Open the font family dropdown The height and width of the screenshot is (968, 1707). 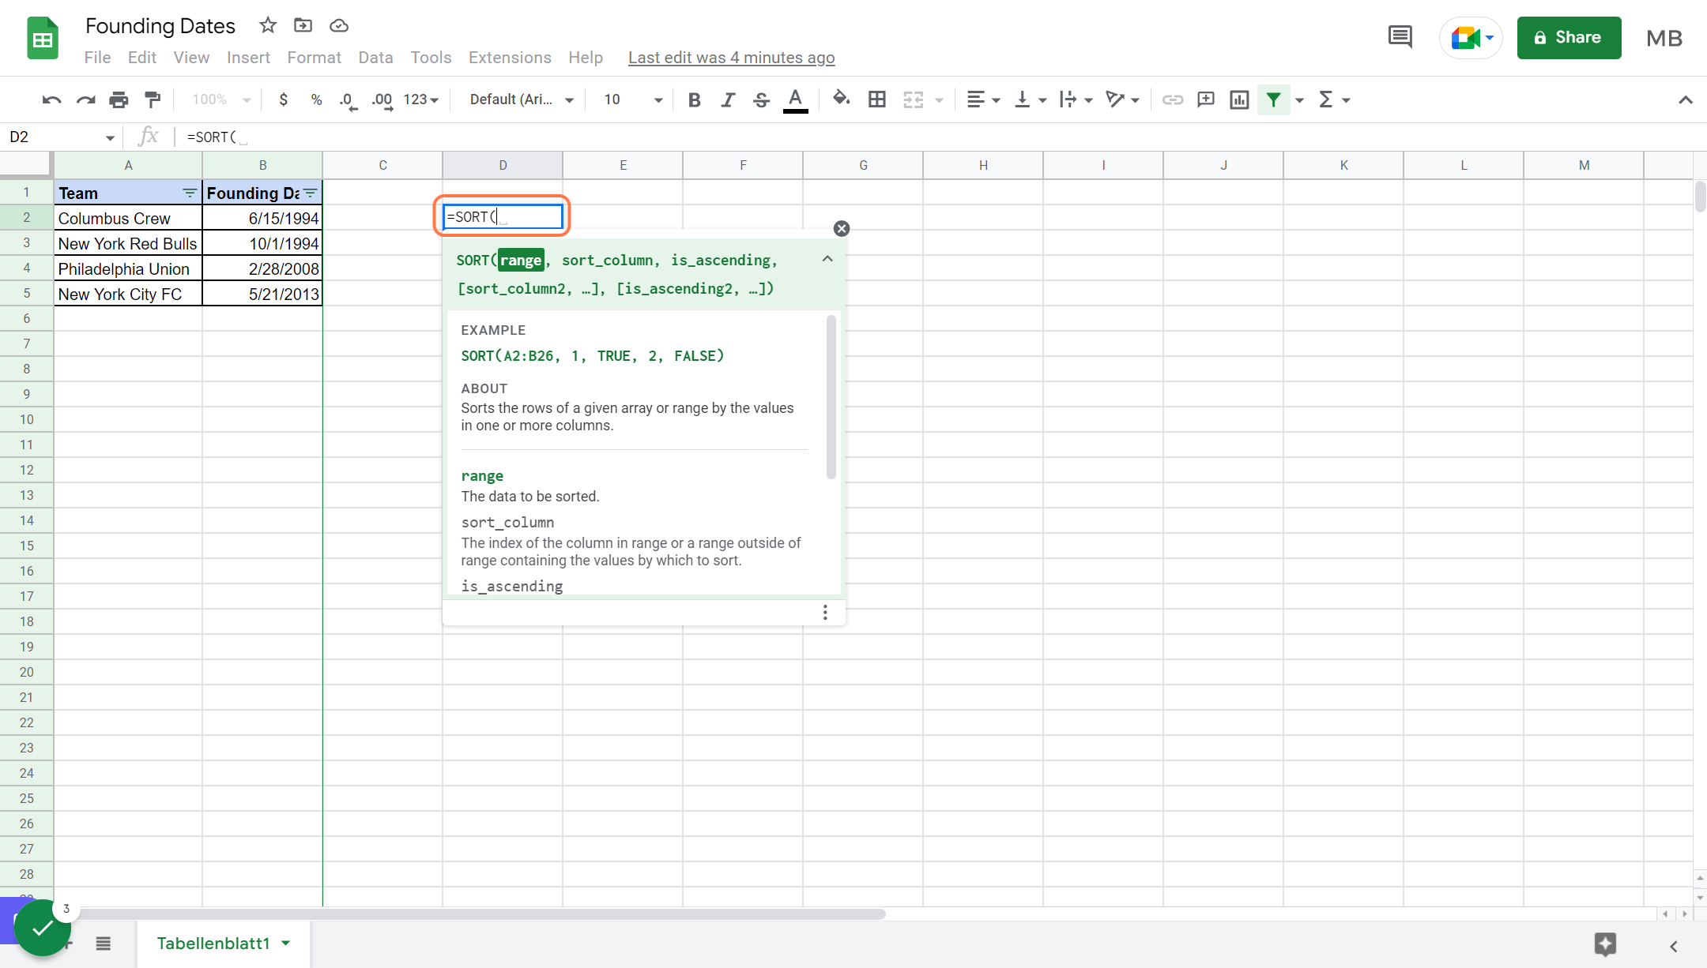[x=522, y=99]
